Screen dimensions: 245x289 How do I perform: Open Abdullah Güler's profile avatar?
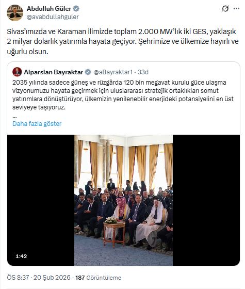15,13
